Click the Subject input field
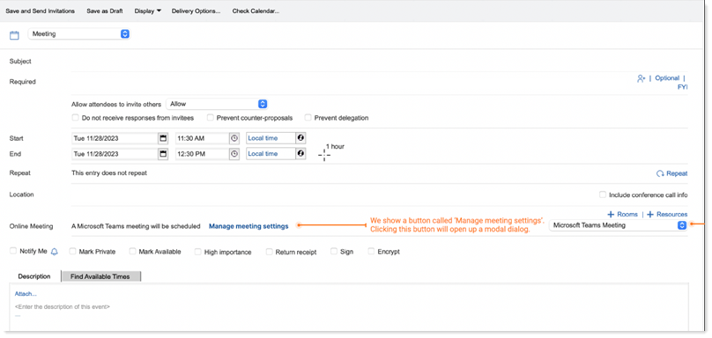This screenshot has height=338, width=712. click(x=379, y=62)
